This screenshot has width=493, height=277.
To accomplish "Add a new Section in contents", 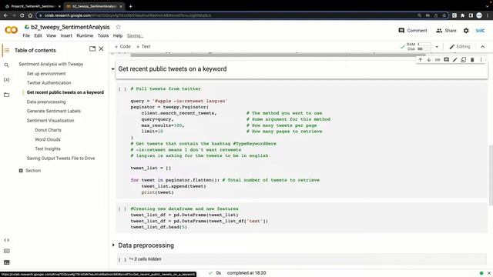I will point(30,171).
